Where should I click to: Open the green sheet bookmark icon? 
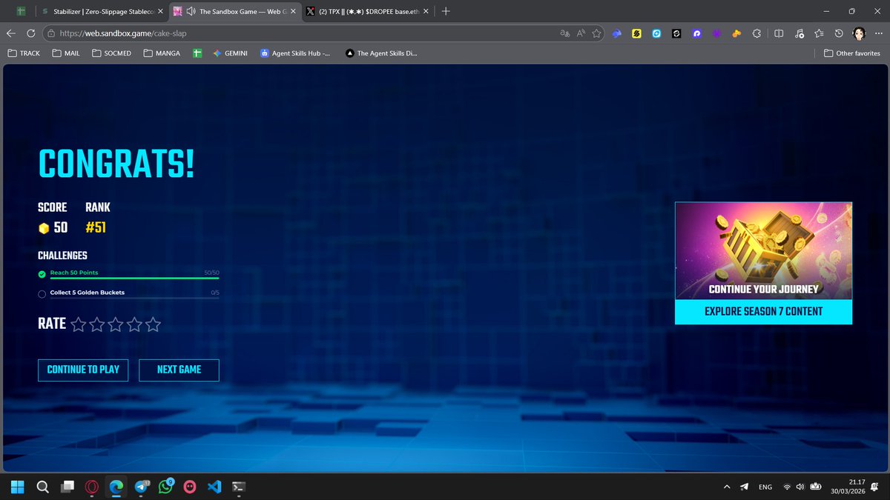[197, 53]
